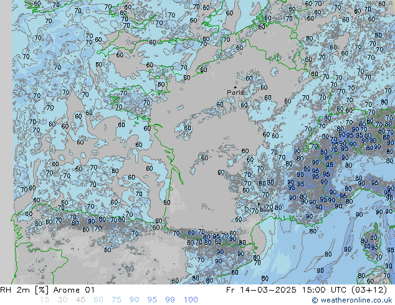Click the legend value 45

pyautogui.click(x=80, y=300)
